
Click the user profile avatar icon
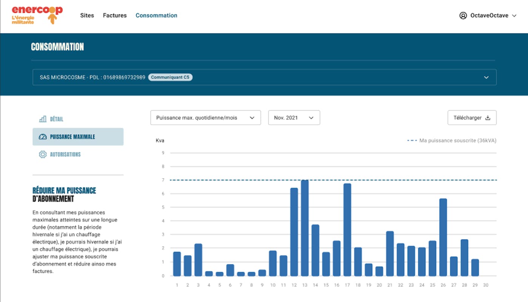click(x=463, y=15)
